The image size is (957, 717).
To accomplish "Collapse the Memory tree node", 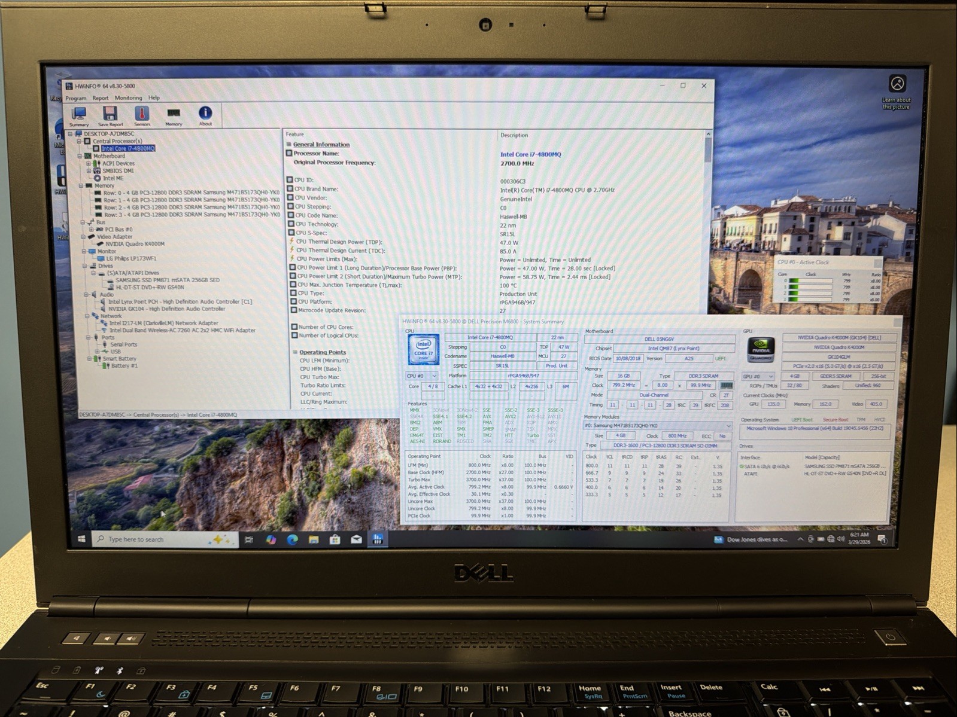I will coord(81,185).
